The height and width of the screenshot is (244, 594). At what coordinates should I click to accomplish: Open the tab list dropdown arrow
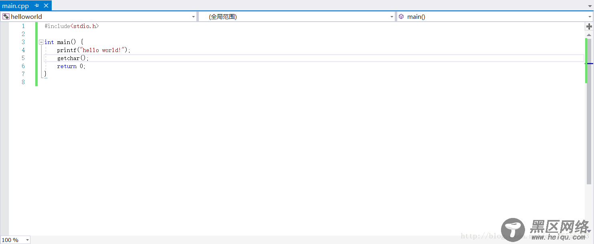click(x=590, y=6)
